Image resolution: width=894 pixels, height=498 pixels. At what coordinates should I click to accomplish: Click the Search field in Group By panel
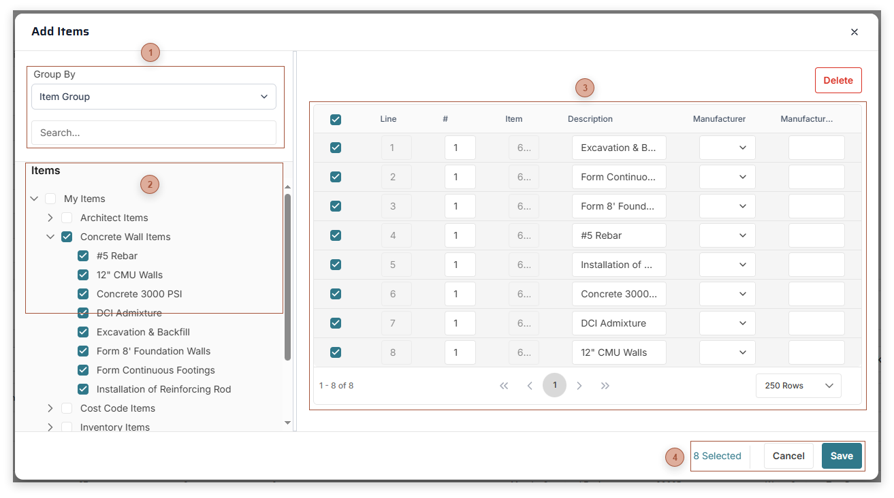(153, 133)
